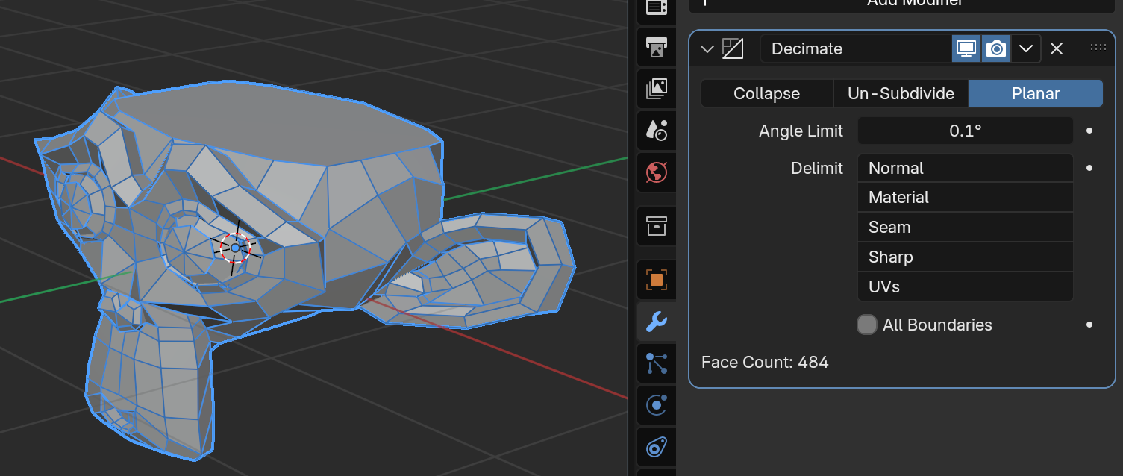
Task: Toggle the UVs delimit option
Action: (x=966, y=286)
